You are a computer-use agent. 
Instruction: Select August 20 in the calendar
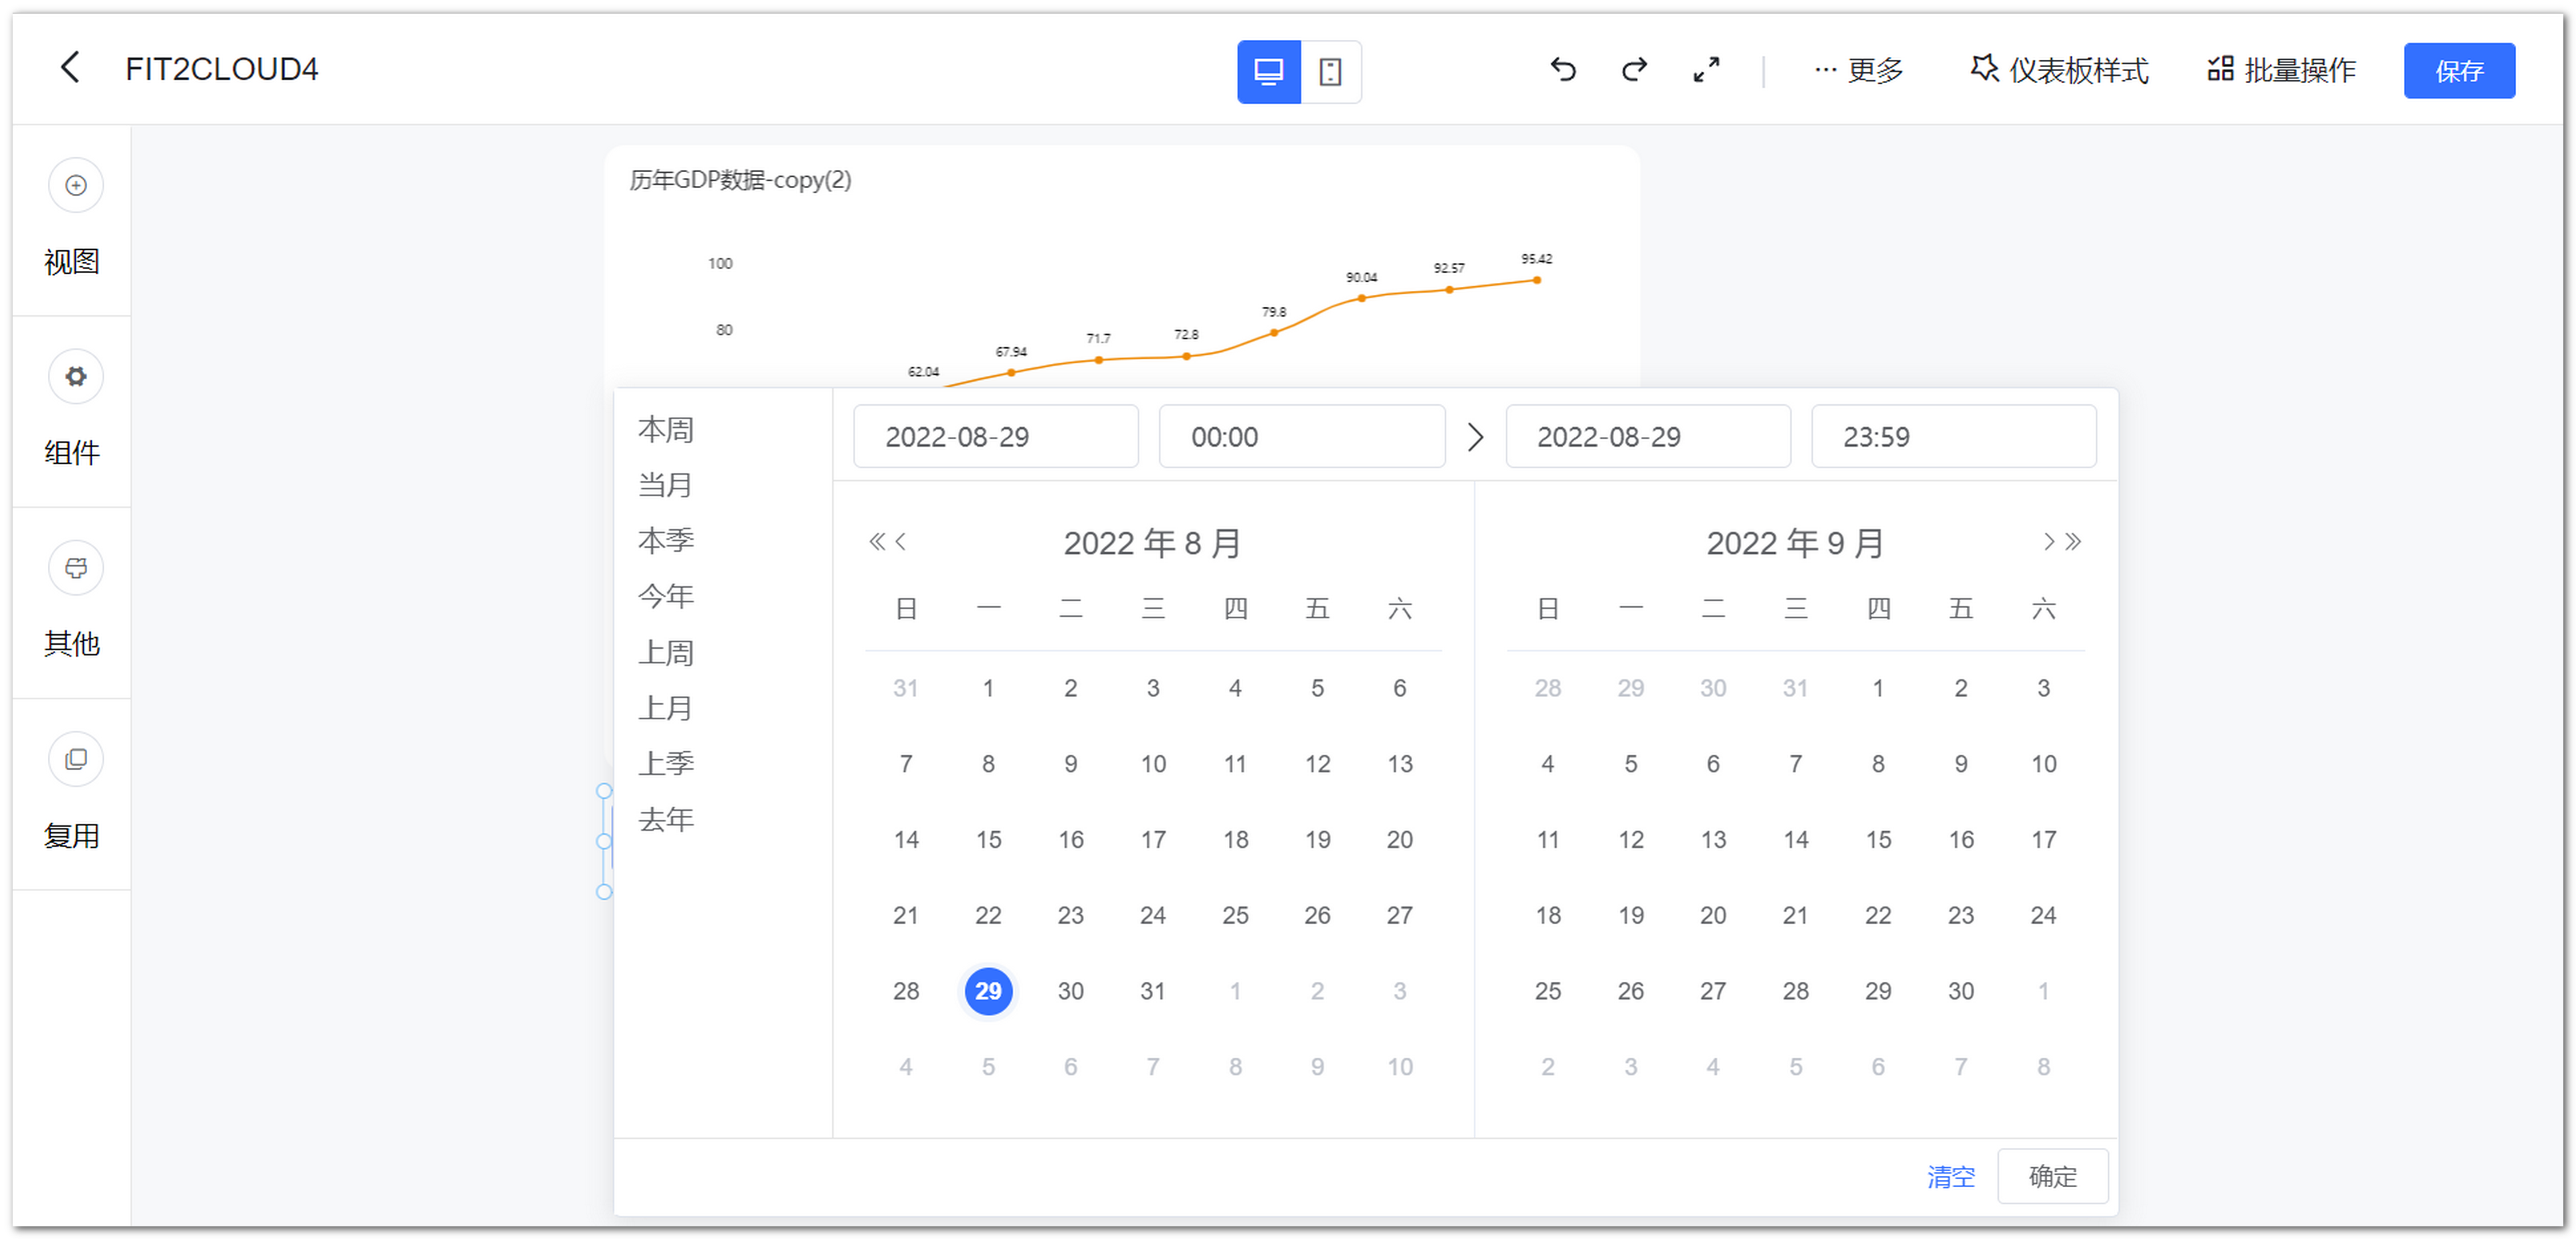(1399, 839)
